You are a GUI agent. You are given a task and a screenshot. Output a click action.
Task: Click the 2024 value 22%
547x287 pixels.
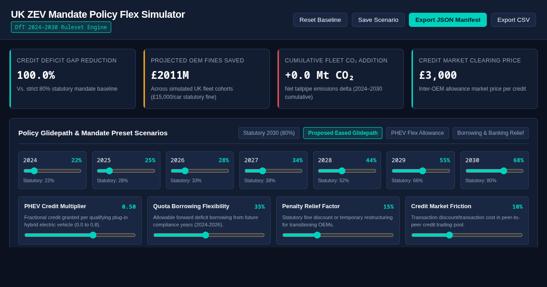click(x=77, y=160)
